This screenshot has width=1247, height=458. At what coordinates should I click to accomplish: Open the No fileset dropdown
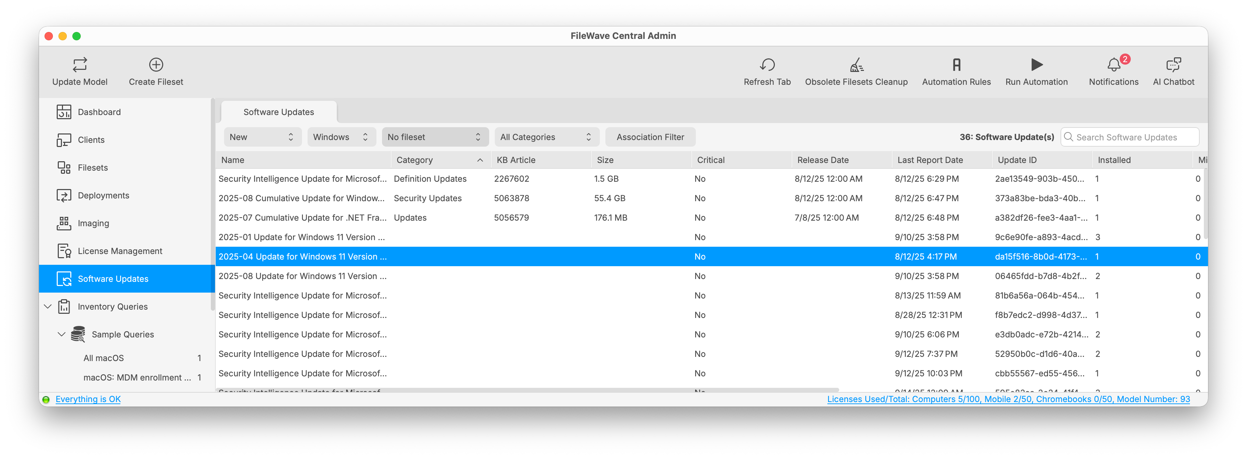click(x=435, y=137)
